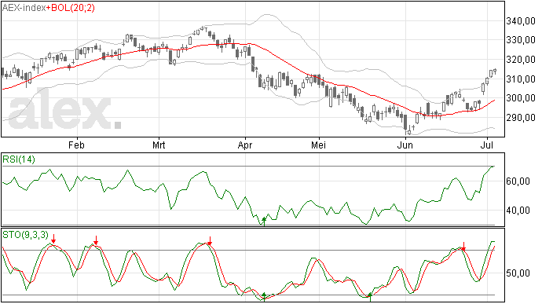Click the Feb month label on time axis

[x=76, y=145]
